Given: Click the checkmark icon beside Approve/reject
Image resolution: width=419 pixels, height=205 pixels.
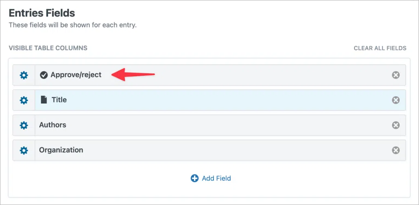Looking at the screenshot, I should coord(44,75).
